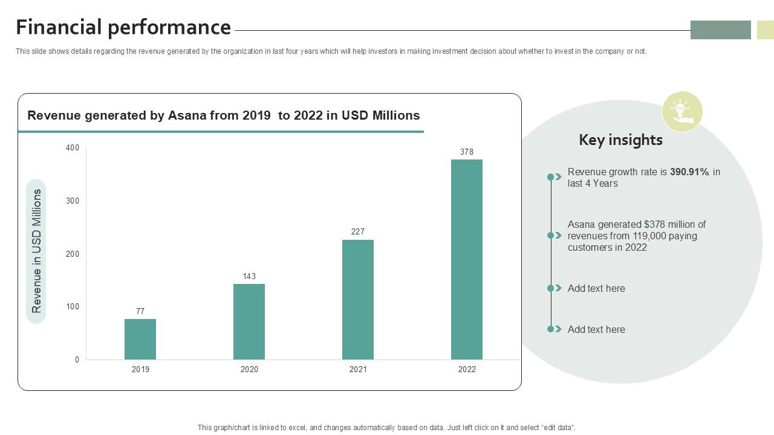Screen dimensions: 774x435
Task: Select the 2021 revenue bar
Action: click(358, 300)
